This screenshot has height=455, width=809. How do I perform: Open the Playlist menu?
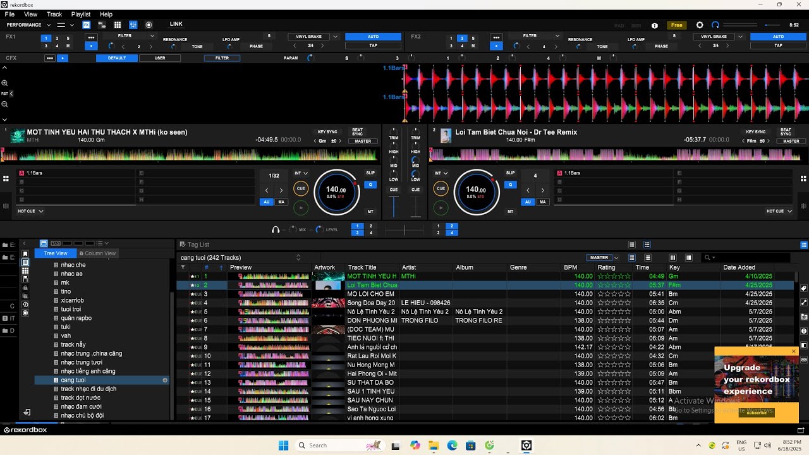pos(81,14)
